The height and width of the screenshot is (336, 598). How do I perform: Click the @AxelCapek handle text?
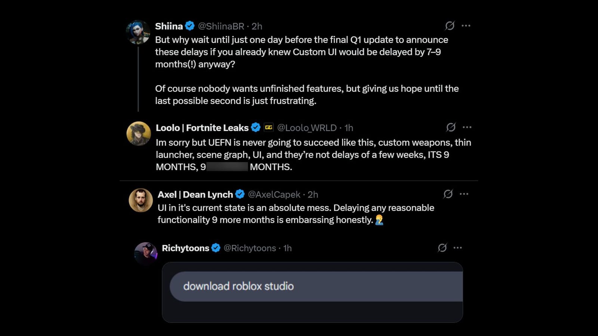click(x=273, y=194)
